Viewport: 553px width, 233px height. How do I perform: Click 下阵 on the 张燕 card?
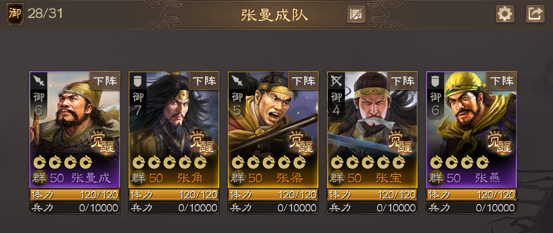pyautogui.click(x=501, y=81)
